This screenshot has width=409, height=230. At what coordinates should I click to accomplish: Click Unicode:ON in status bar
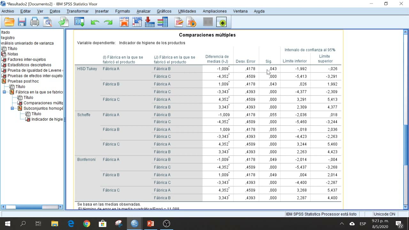click(384, 214)
